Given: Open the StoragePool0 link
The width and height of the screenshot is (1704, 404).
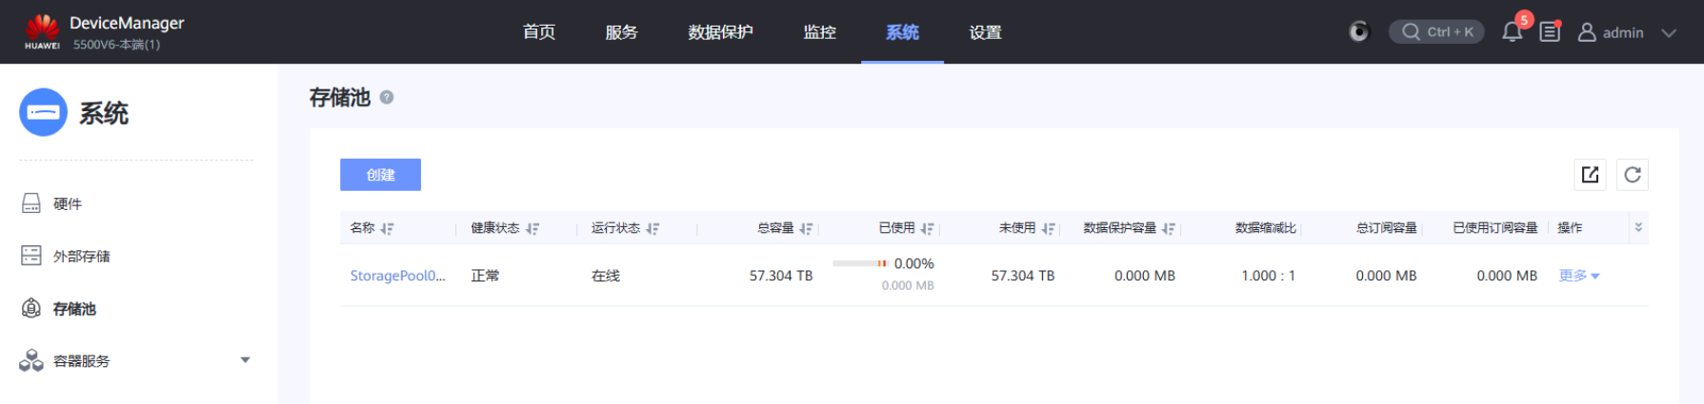Looking at the screenshot, I should [397, 276].
